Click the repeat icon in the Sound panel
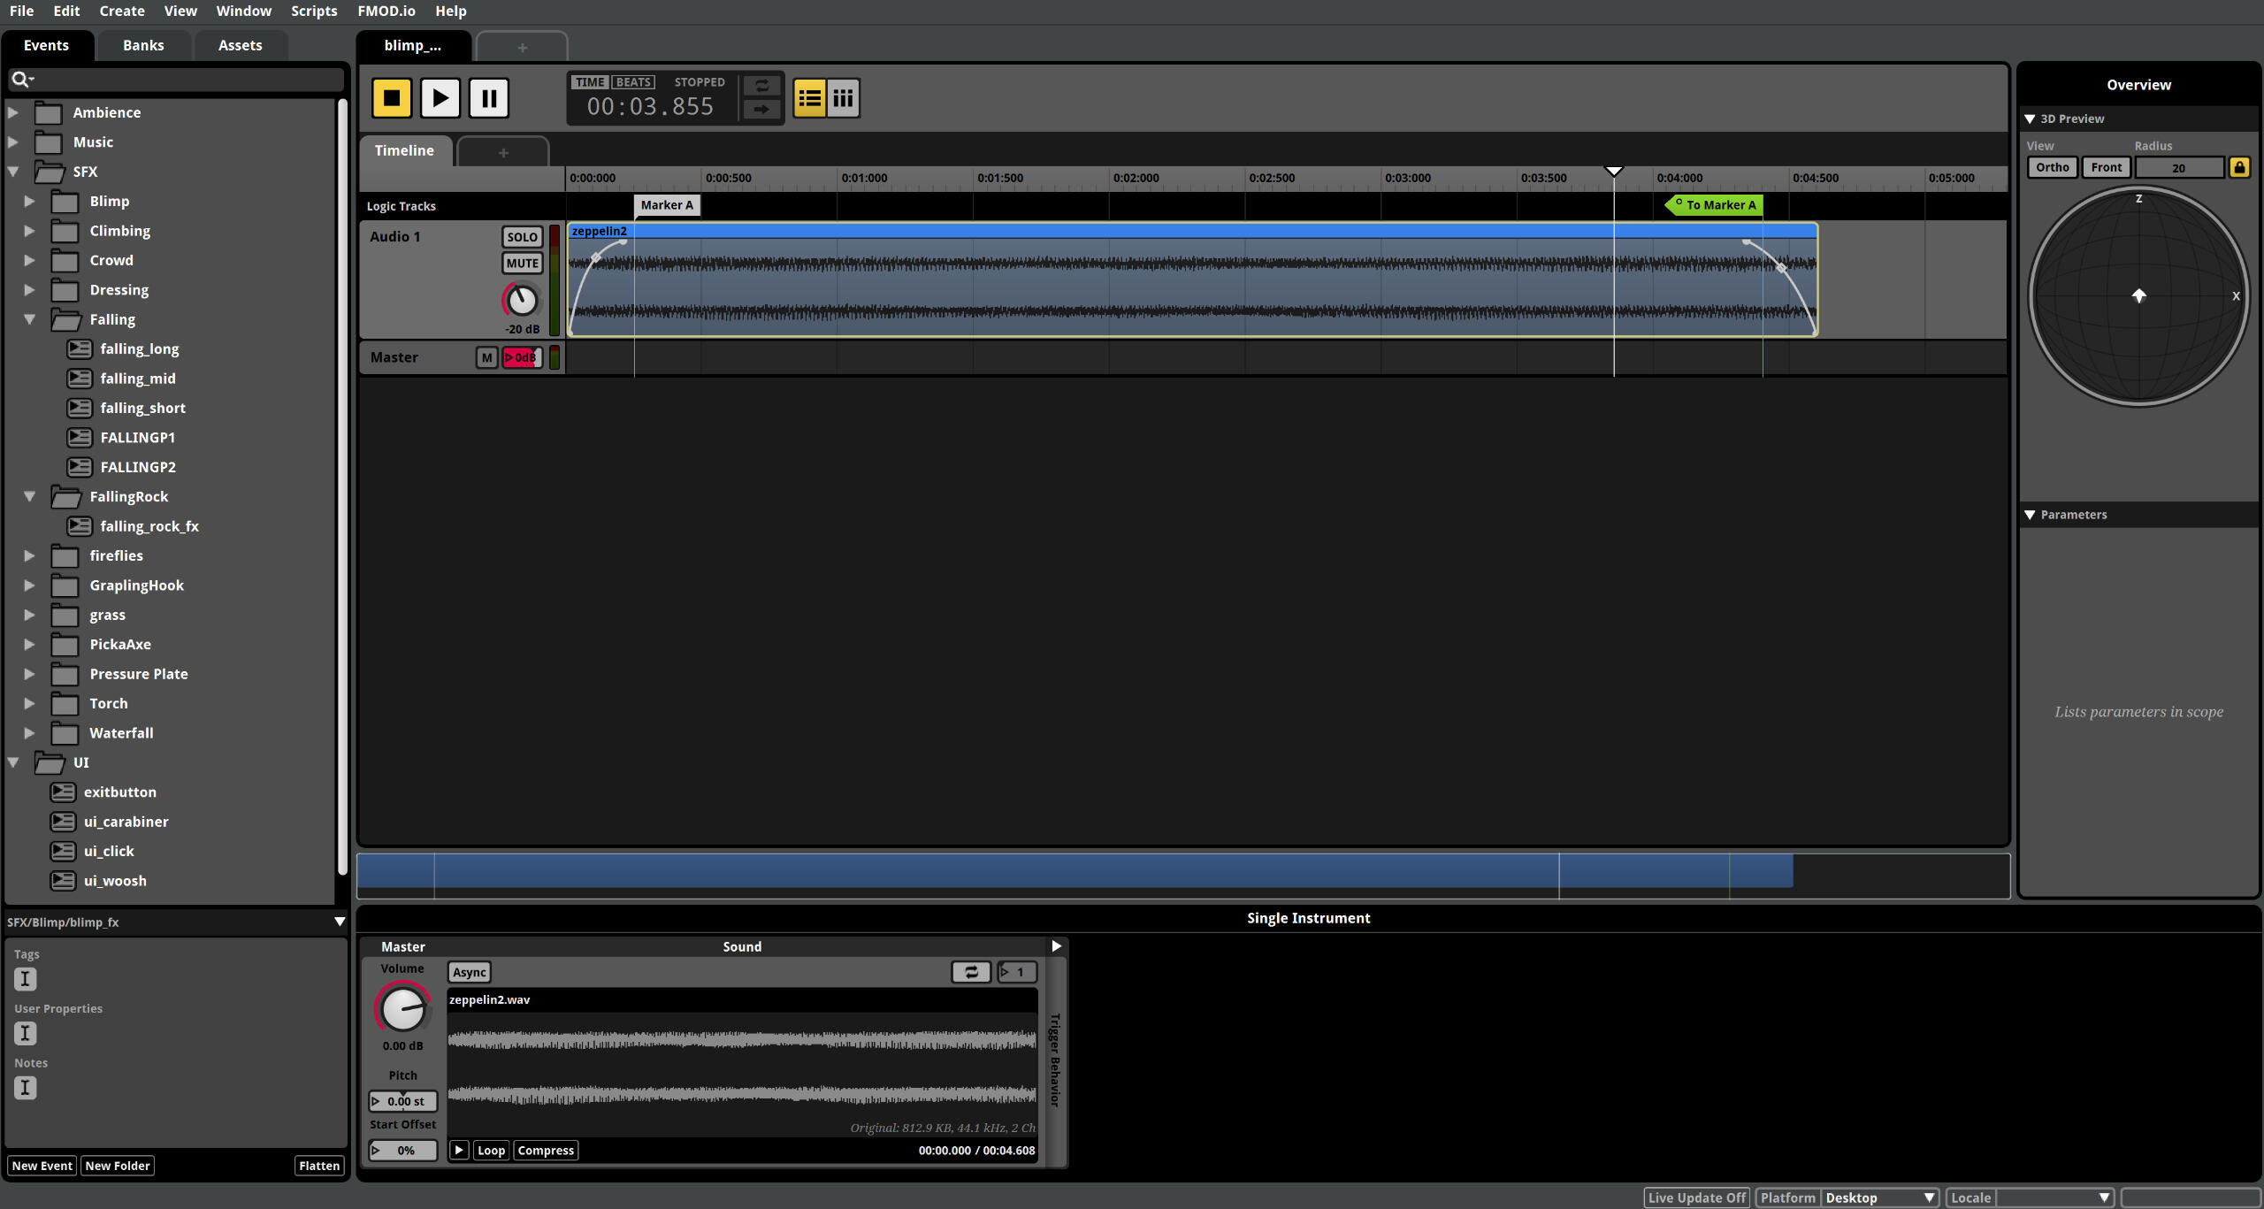The width and height of the screenshot is (2264, 1209). [970, 971]
